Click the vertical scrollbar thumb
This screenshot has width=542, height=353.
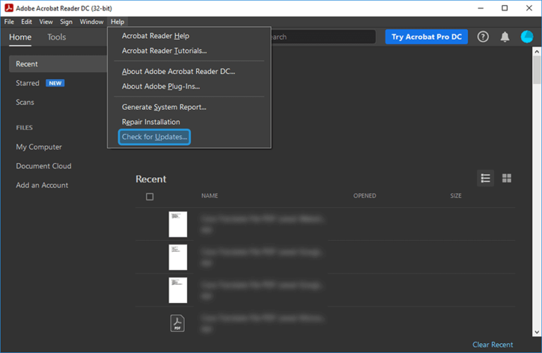click(537, 70)
